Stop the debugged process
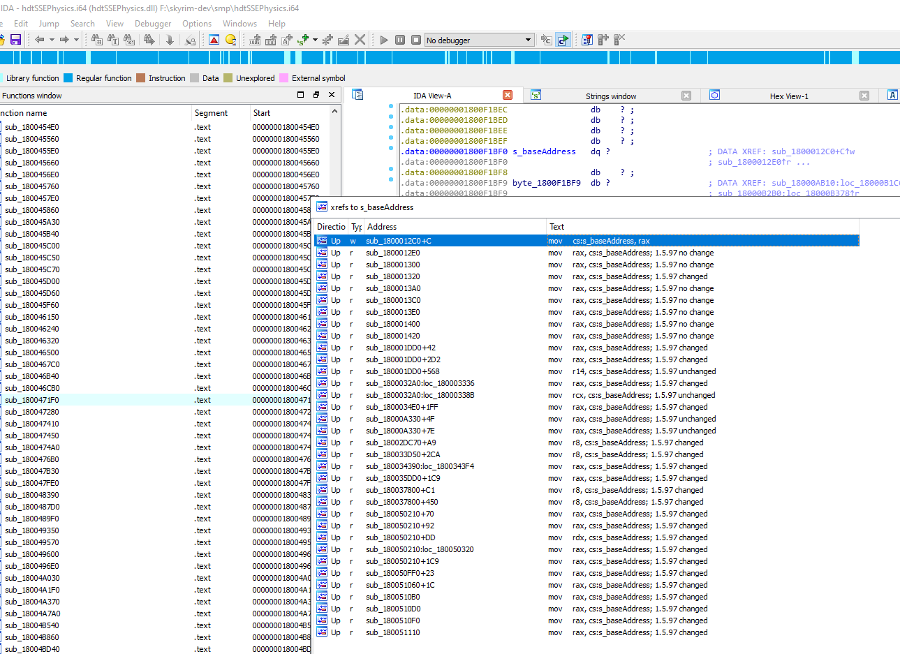 point(416,40)
